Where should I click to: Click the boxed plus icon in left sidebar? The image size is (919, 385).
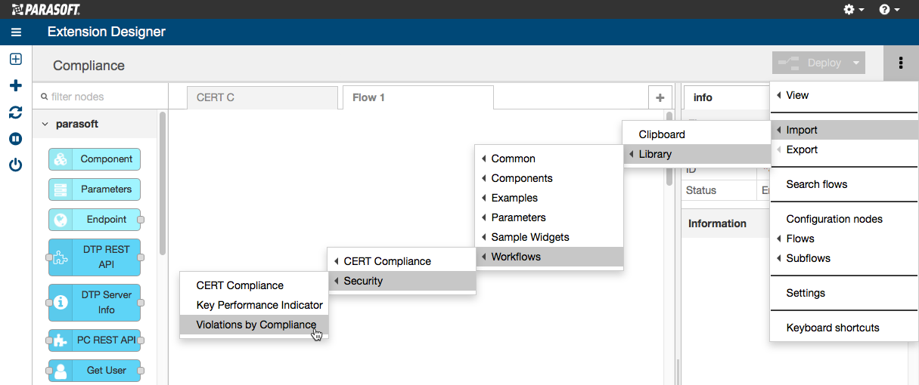click(x=15, y=59)
